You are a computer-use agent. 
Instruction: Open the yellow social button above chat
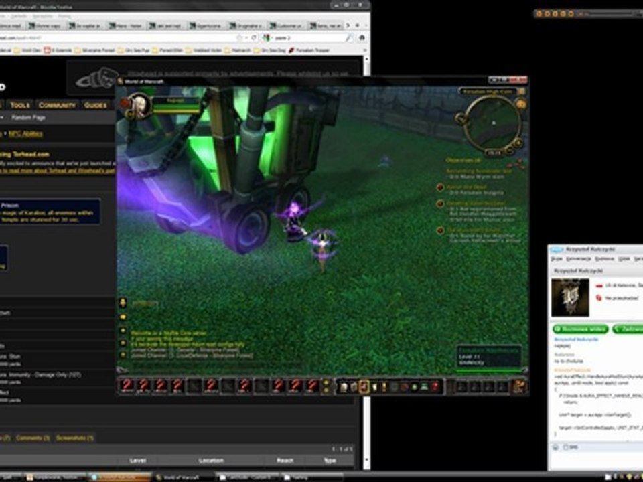[x=123, y=303]
